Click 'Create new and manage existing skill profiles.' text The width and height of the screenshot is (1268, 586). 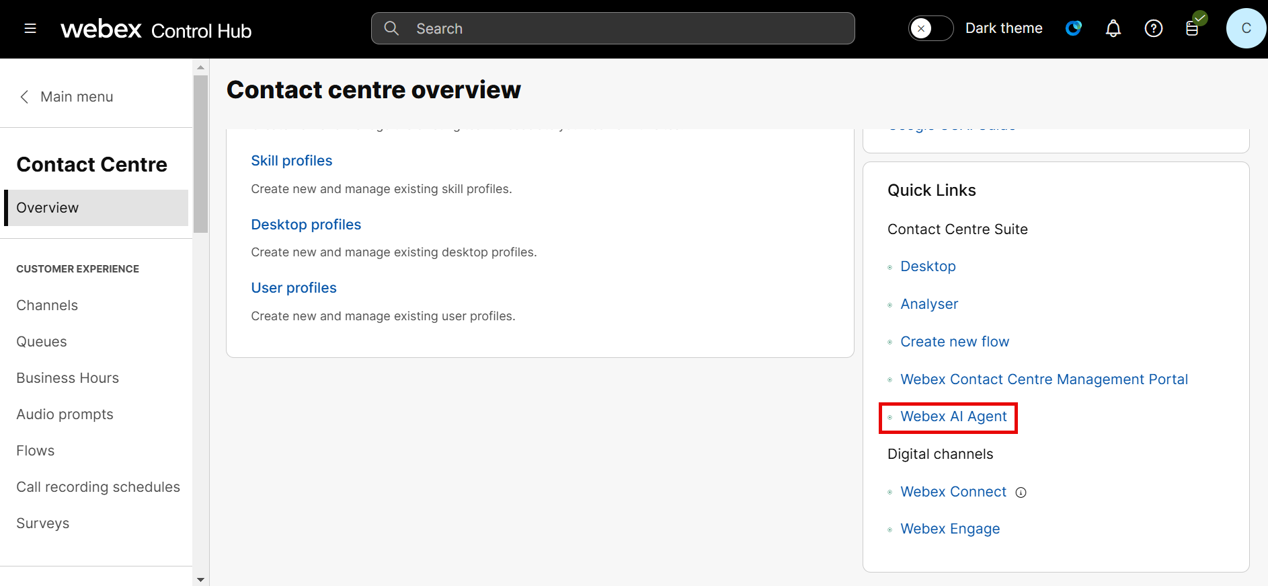coord(381,189)
